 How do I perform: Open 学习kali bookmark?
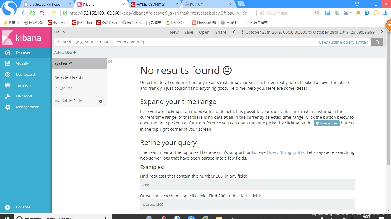coord(58,23)
